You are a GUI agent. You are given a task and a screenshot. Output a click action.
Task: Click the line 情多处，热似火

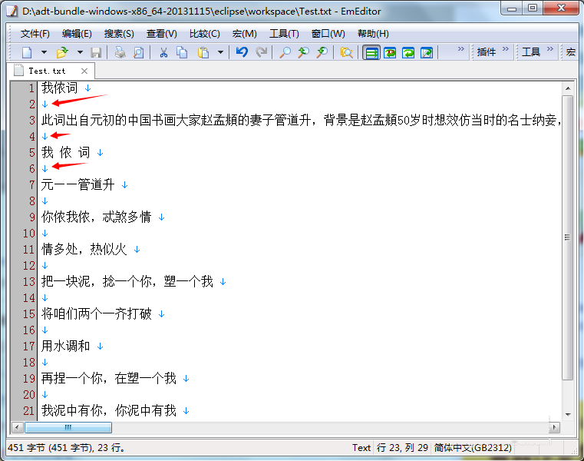coord(84,250)
